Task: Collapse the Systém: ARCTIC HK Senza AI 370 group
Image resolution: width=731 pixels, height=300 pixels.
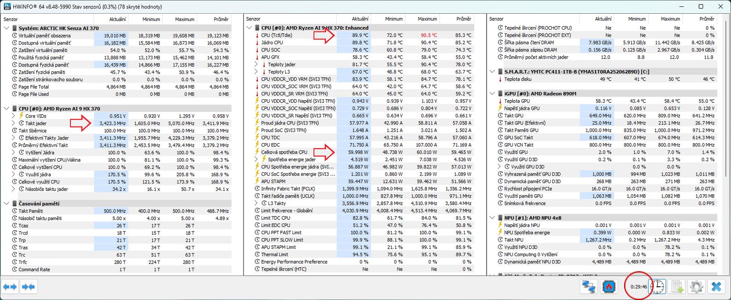Action: click(6, 28)
